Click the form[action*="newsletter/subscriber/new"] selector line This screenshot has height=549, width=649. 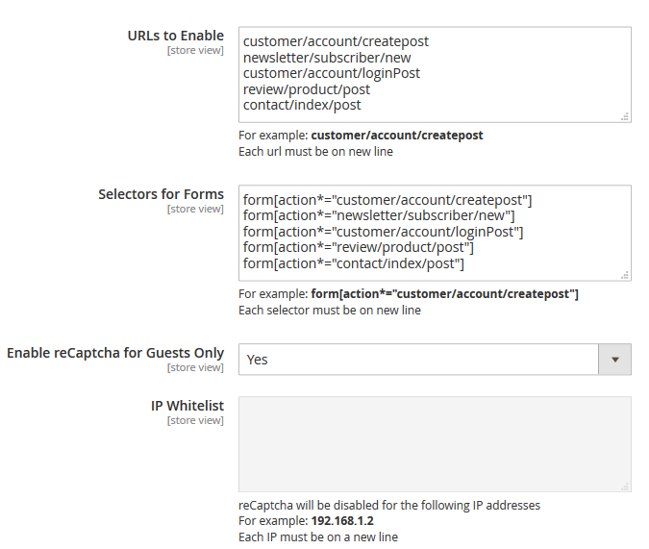tap(379, 215)
